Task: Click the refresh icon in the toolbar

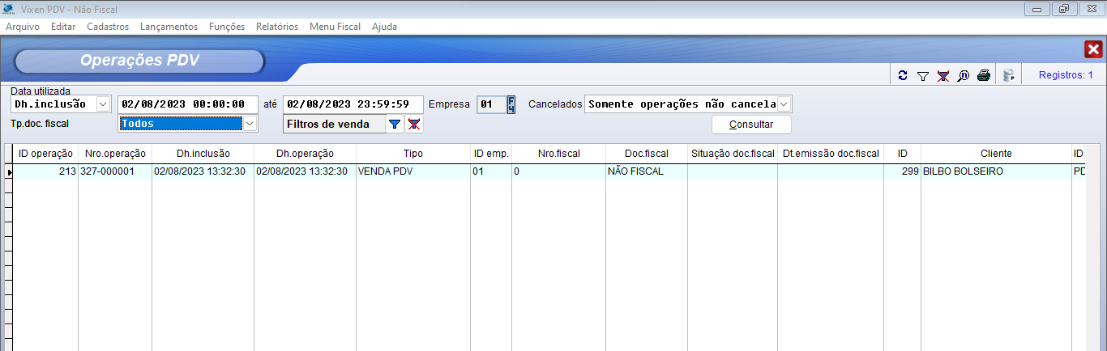Action: (903, 76)
